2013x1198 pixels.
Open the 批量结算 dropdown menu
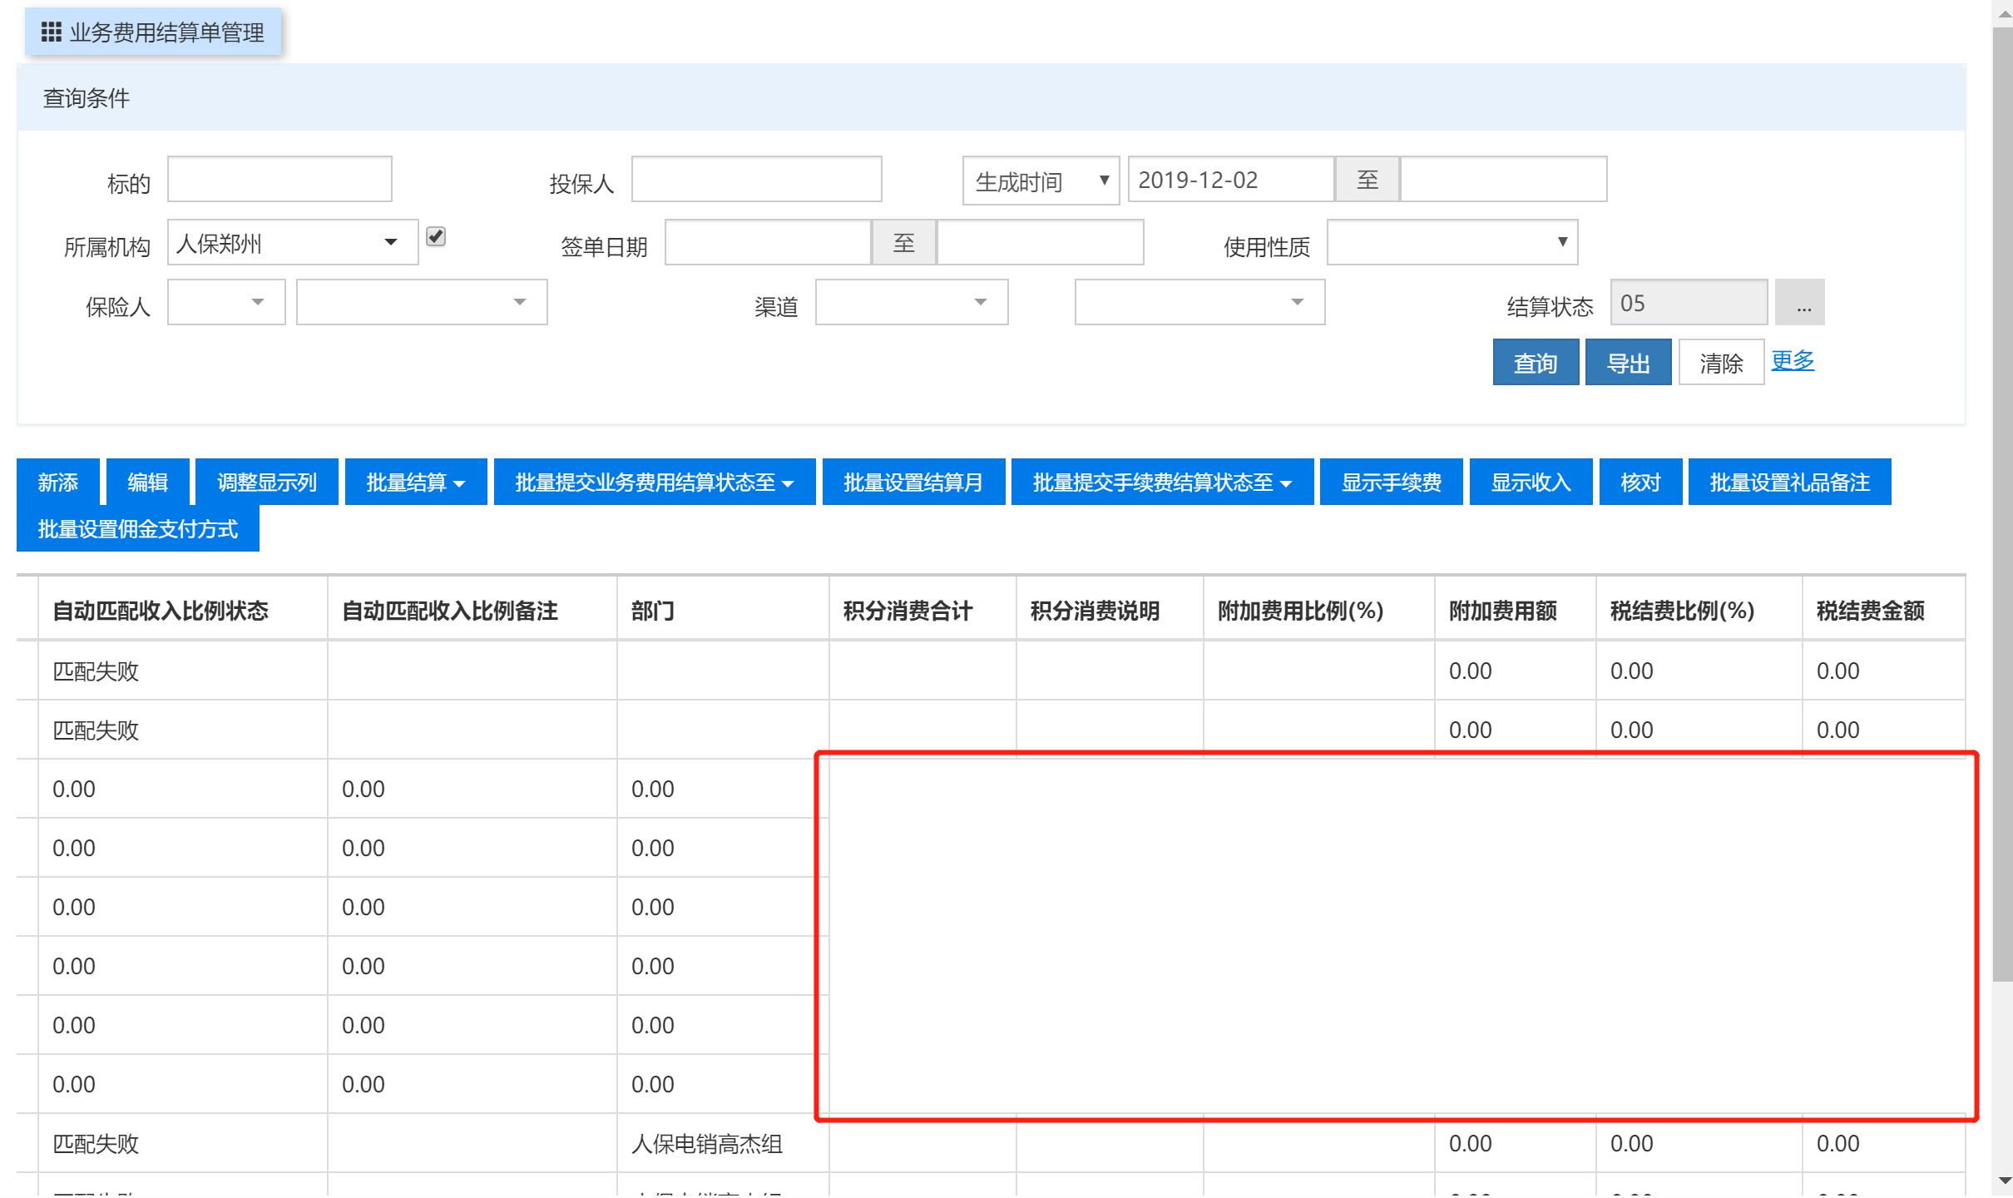(415, 483)
